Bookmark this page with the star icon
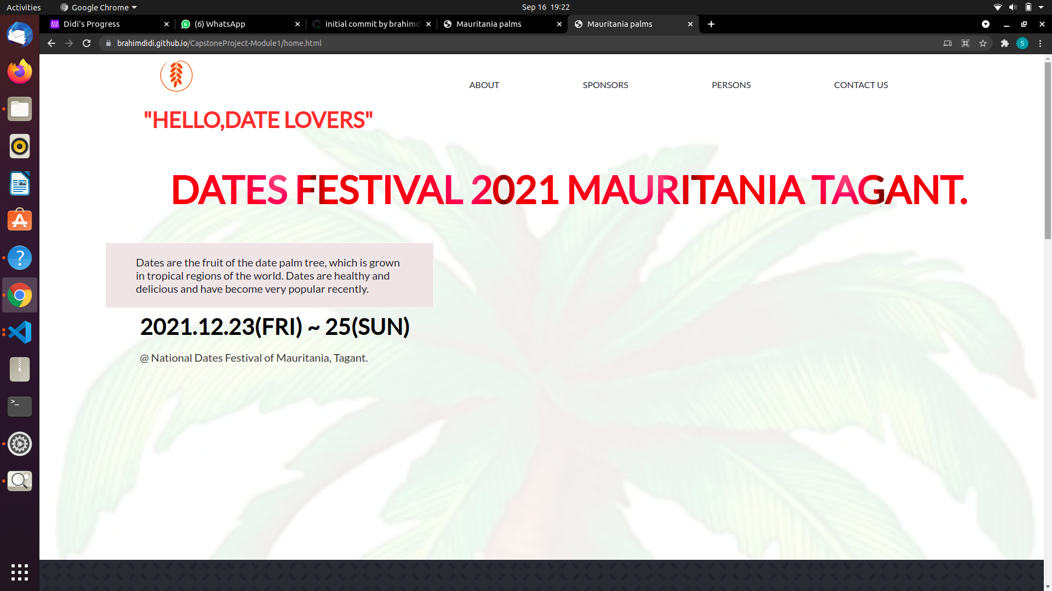 tap(983, 43)
